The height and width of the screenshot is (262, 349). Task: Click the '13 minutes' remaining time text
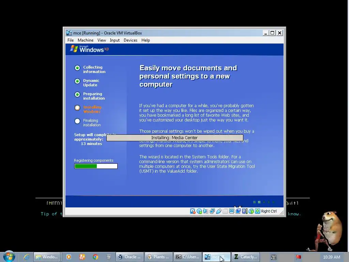coord(91,144)
